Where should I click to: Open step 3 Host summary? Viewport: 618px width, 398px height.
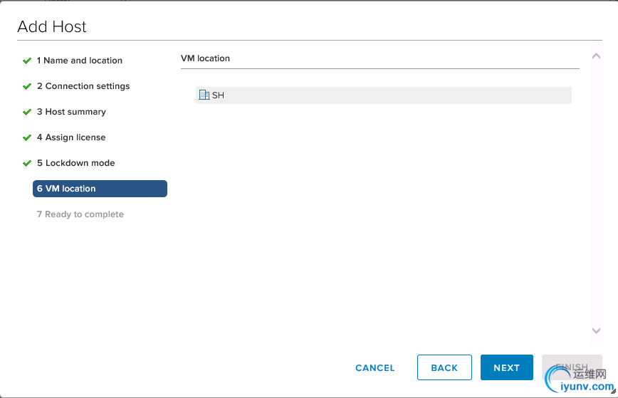pyautogui.click(x=71, y=112)
